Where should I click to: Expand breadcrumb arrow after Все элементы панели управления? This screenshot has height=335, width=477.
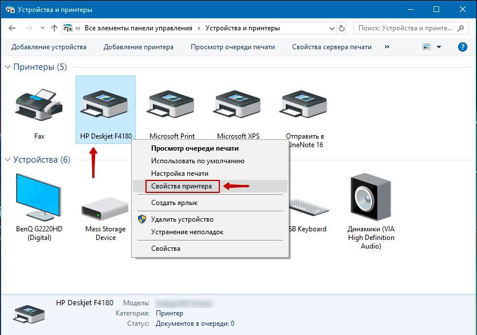pyautogui.click(x=199, y=28)
